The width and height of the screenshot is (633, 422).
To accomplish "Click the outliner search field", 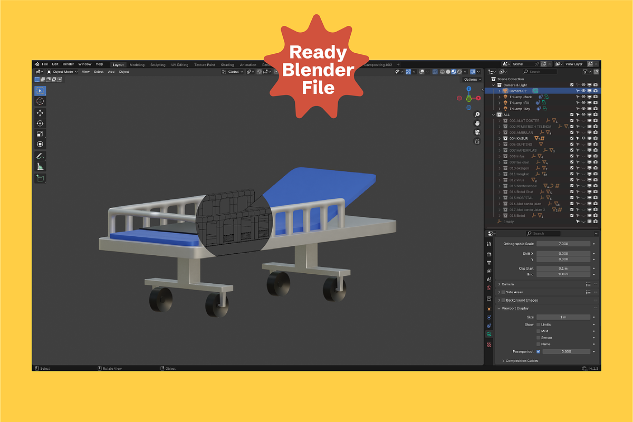I will [x=539, y=72].
